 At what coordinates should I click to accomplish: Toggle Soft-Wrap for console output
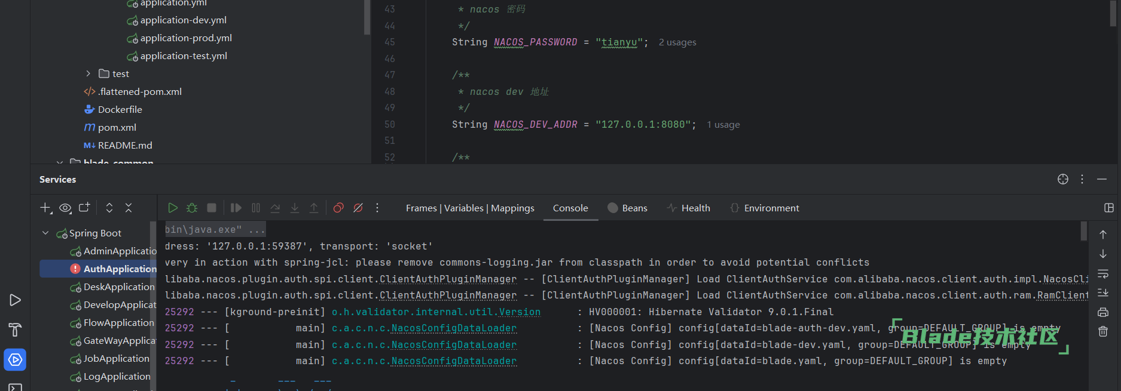click(1103, 274)
